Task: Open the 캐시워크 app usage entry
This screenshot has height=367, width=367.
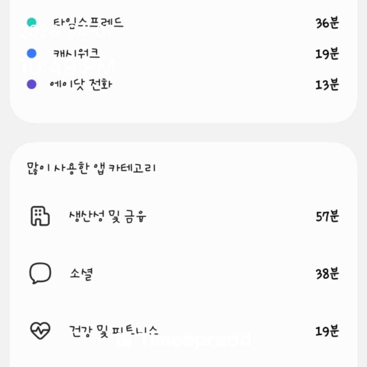Action: 76,53
